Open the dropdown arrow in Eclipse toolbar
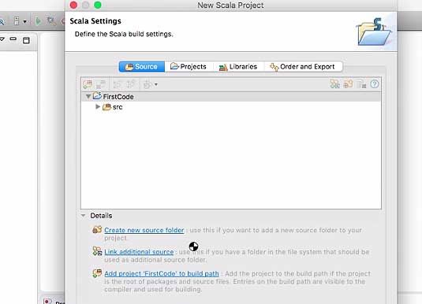Image resolution: width=422 pixels, height=304 pixels. [x=24, y=21]
